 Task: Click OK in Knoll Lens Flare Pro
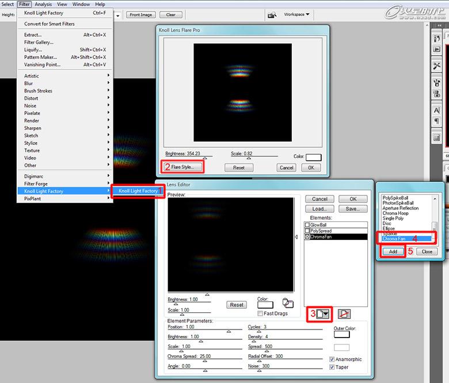click(x=311, y=167)
